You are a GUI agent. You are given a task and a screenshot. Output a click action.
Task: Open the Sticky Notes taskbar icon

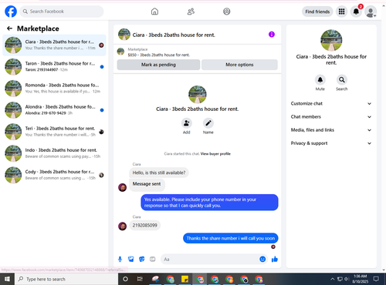pyautogui.click(x=185, y=279)
